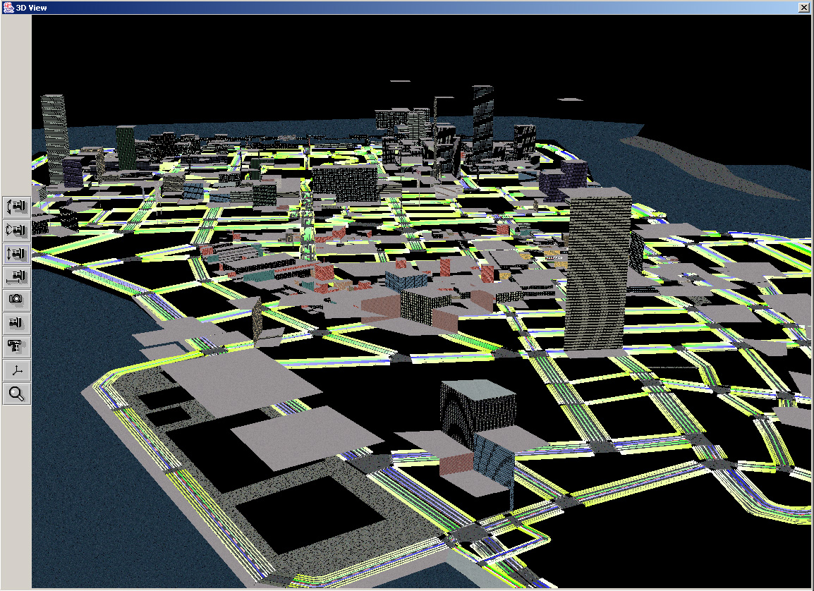Click the camera tilt rotation tool
The height and width of the screenshot is (591, 814).
click(x=16, y=207)
